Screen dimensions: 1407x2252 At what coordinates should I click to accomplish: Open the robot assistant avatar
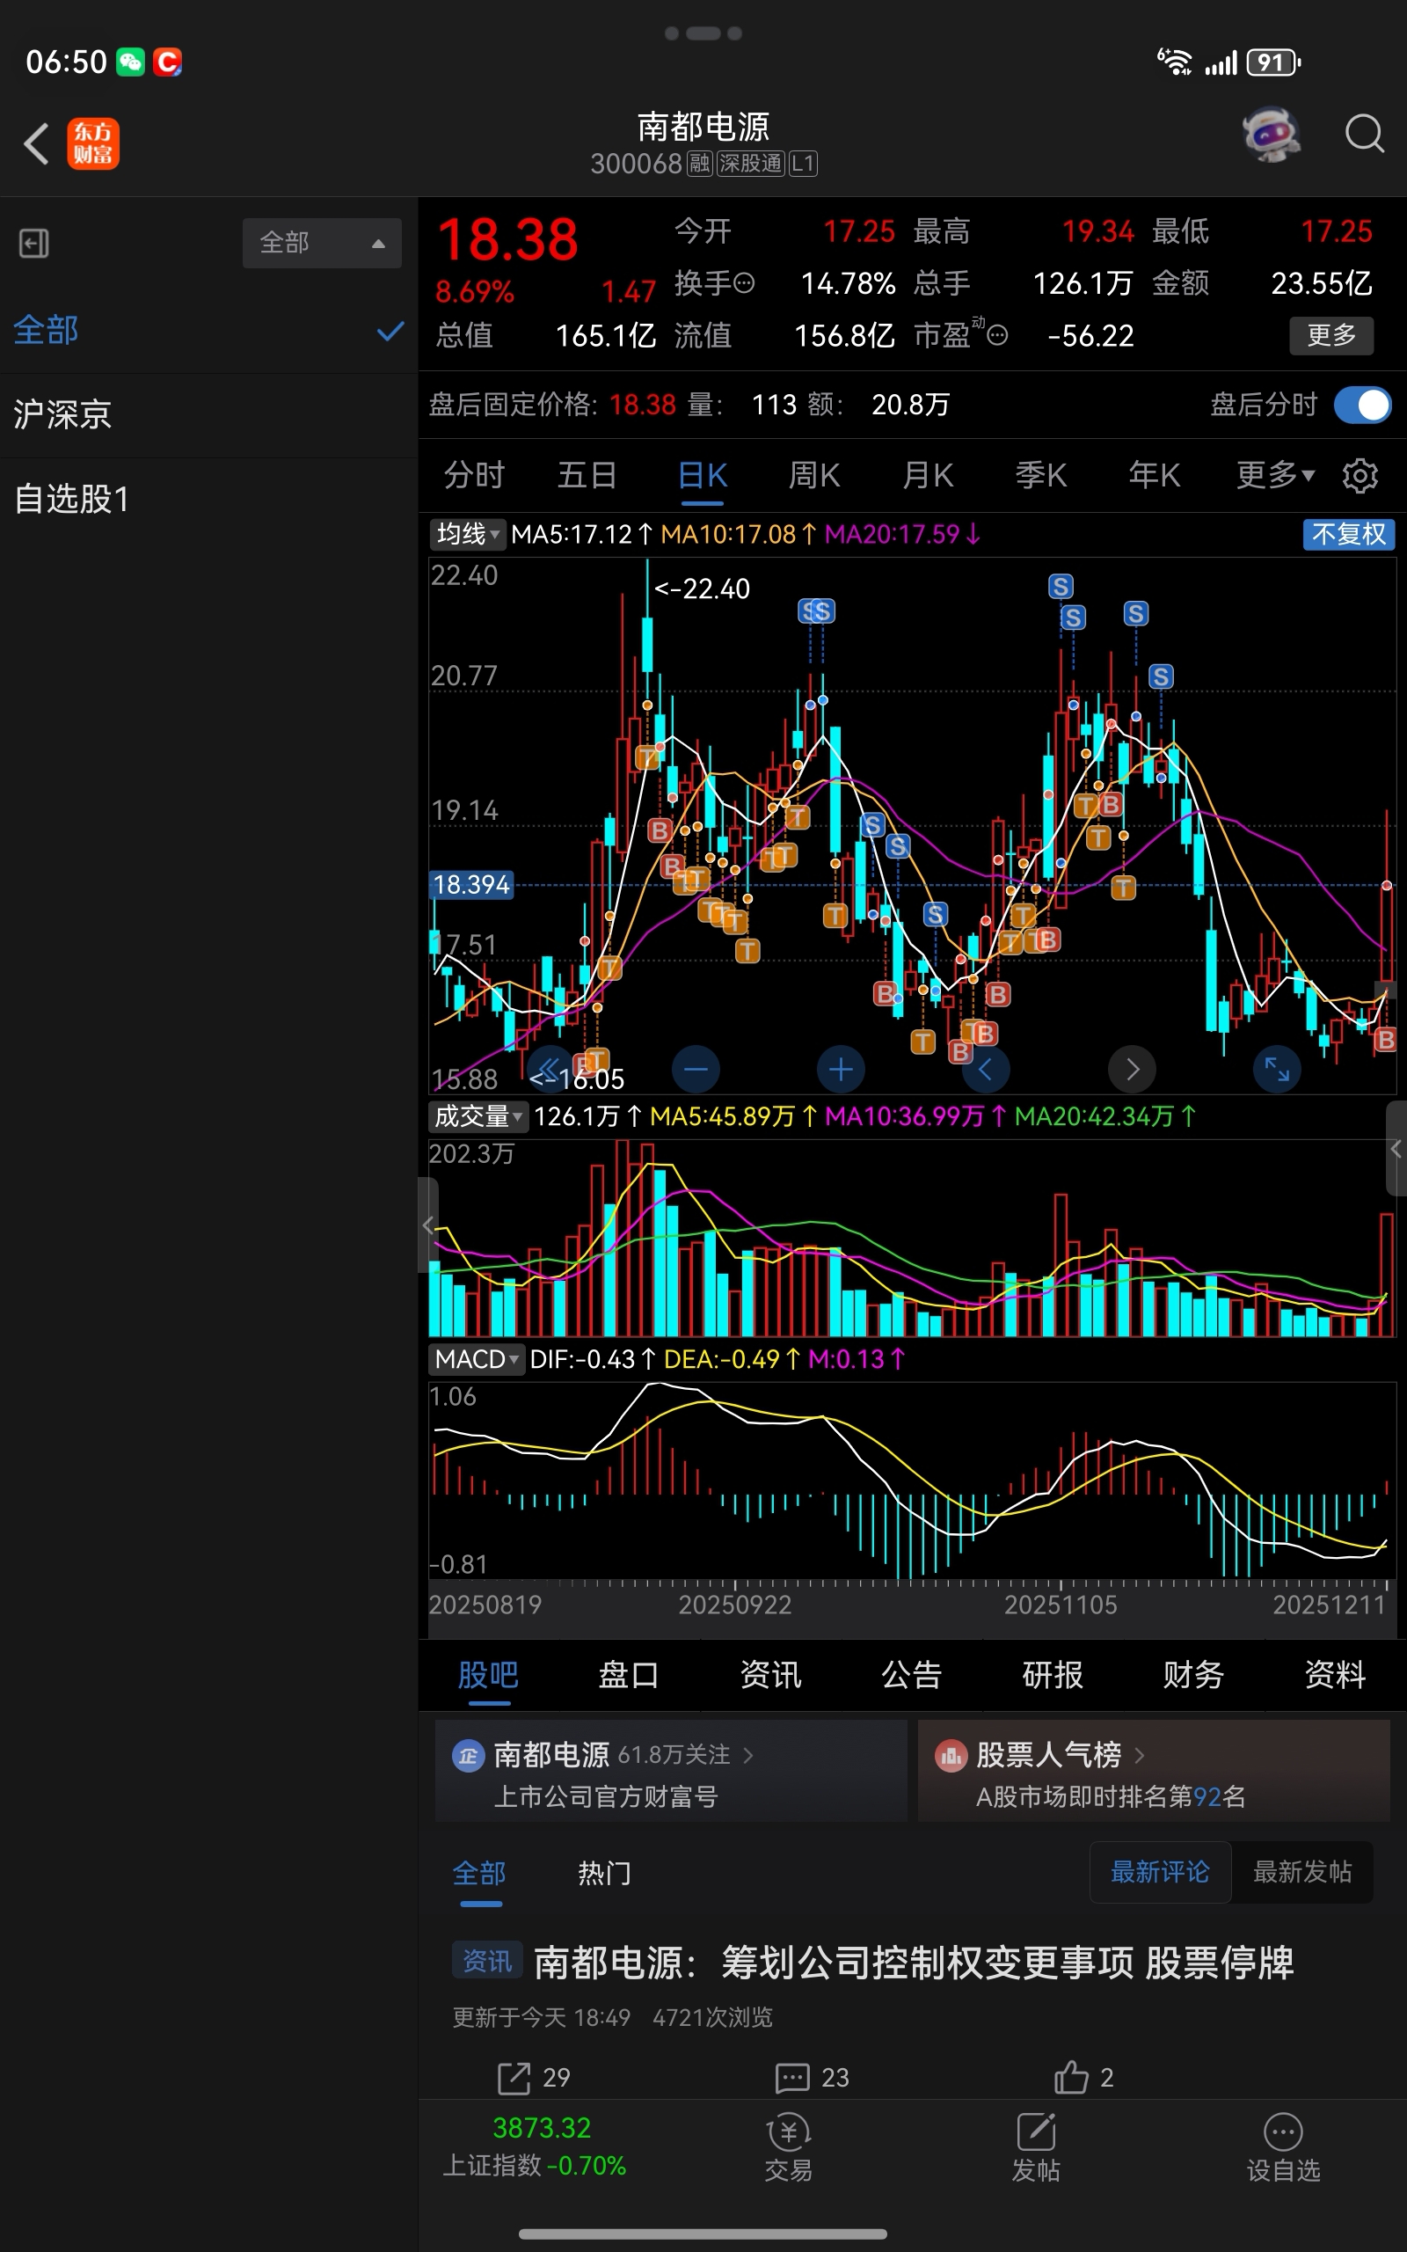coord(1272,134)
